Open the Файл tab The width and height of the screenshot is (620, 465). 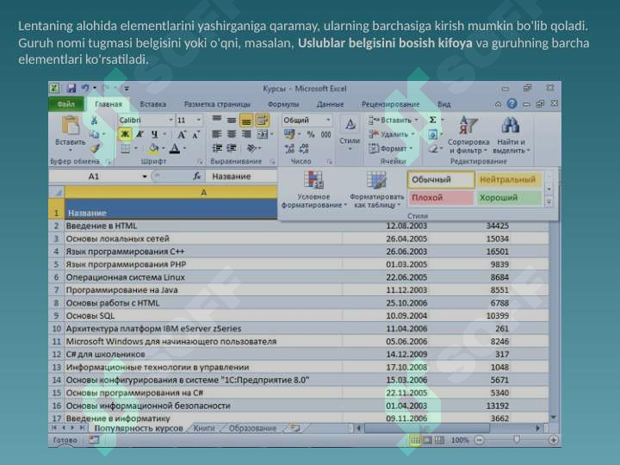tap(66, 104)
